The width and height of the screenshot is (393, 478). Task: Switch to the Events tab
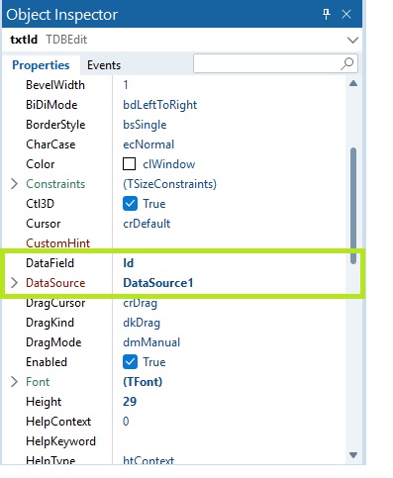[104, 65]
